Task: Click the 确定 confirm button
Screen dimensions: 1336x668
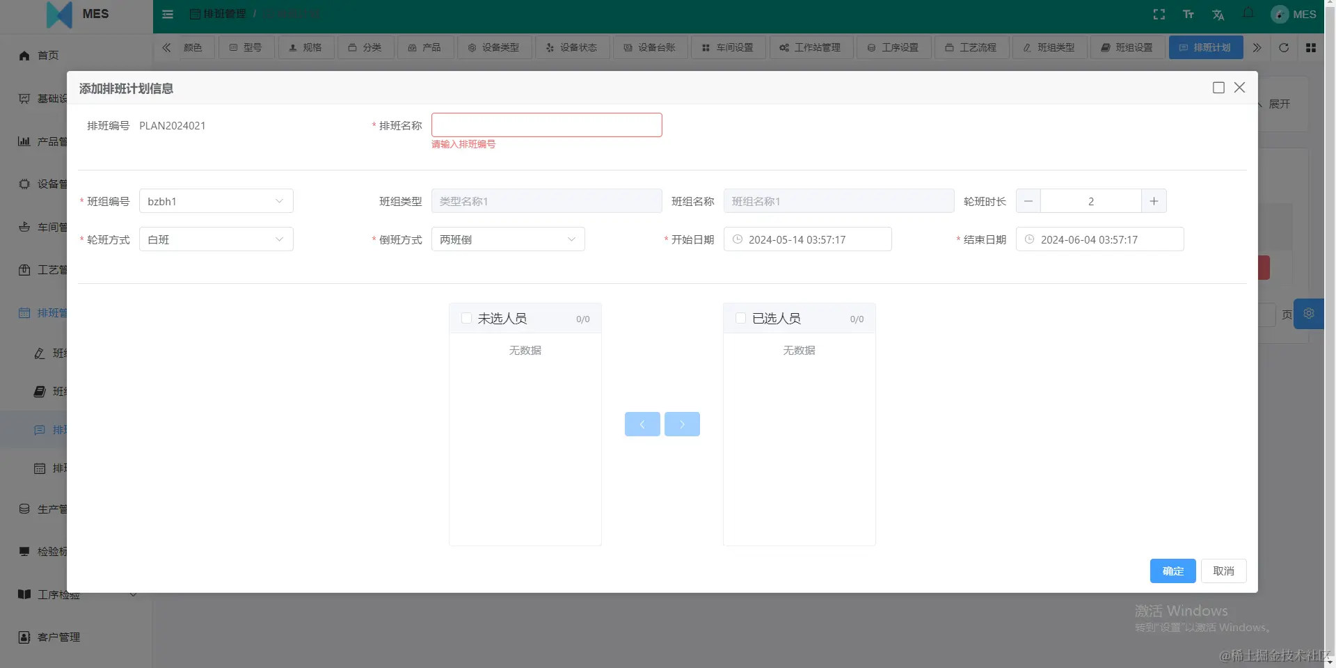Action: coord(1173,571)
